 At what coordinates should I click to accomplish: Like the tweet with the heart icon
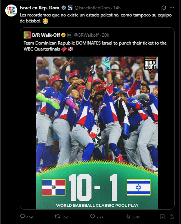[x=92, y=217]
